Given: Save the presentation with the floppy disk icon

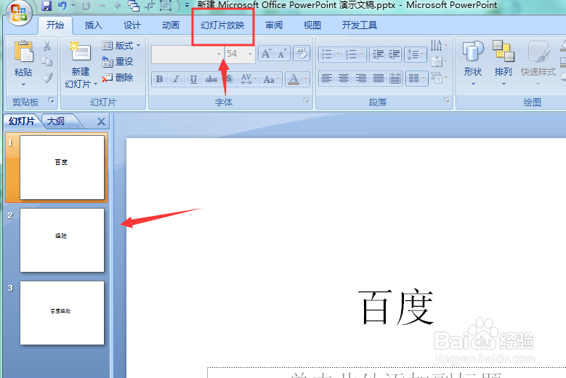Looking at the screenshot, I should tap(47, 5).
